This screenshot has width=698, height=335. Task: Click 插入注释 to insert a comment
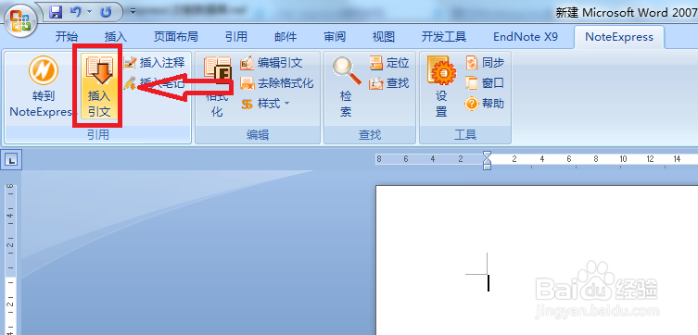154,63
